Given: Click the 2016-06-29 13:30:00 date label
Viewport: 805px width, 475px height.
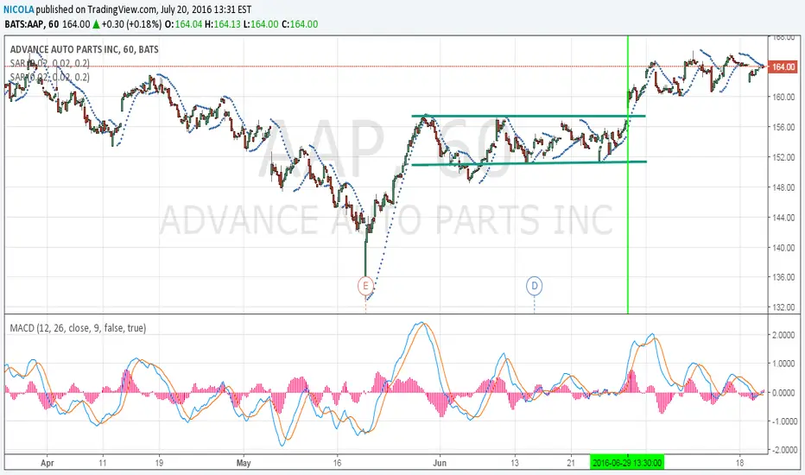Looking at the screenshot, I should coord(627,463).
